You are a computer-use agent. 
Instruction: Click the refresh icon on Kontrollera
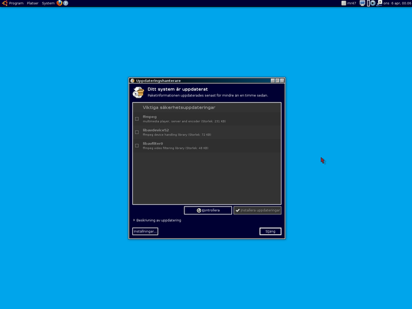click(x=199, y=210)
